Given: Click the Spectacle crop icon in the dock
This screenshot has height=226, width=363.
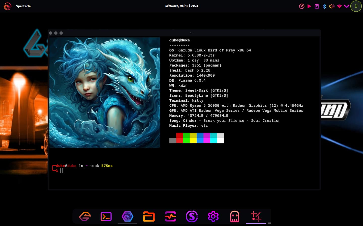Looking at the screenshot, I should coord(256,216).
